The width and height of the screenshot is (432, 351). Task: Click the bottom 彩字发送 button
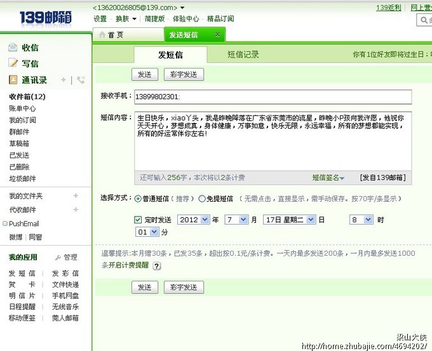click(184, 288)
